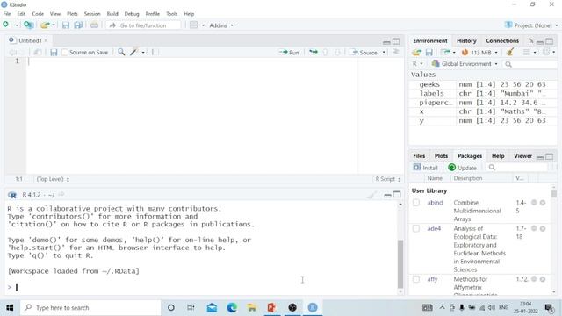Check the ade4 package checkbox
This screenshot has width=562, height=316.
pos(416,228)
